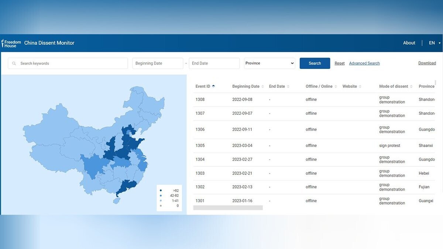
Task: Sort by Event ID column arrow
Action: click(x=213, y=86)
